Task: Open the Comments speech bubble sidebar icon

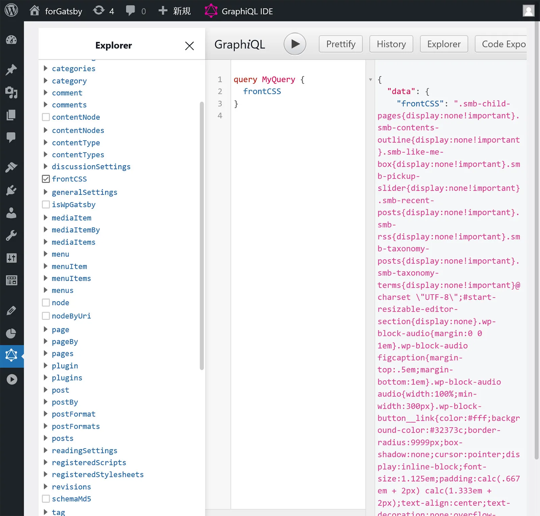Action: point(11,137)
